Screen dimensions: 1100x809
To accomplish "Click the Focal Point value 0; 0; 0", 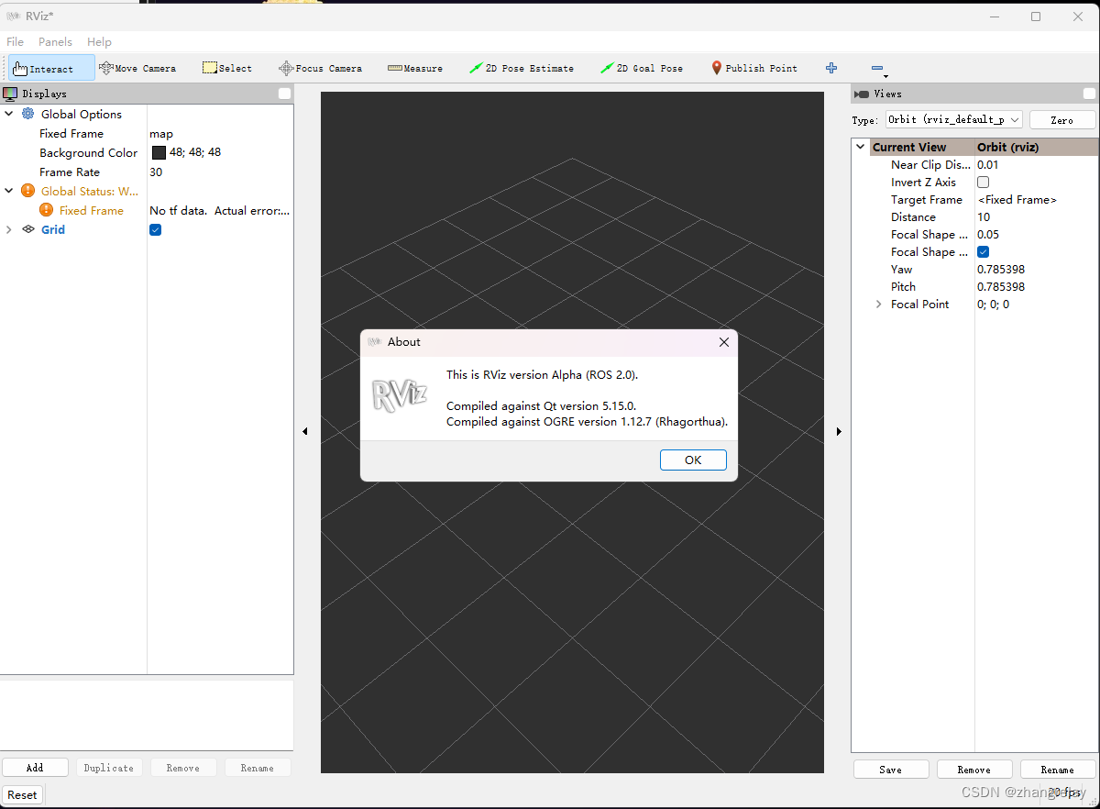I will 993,304.
